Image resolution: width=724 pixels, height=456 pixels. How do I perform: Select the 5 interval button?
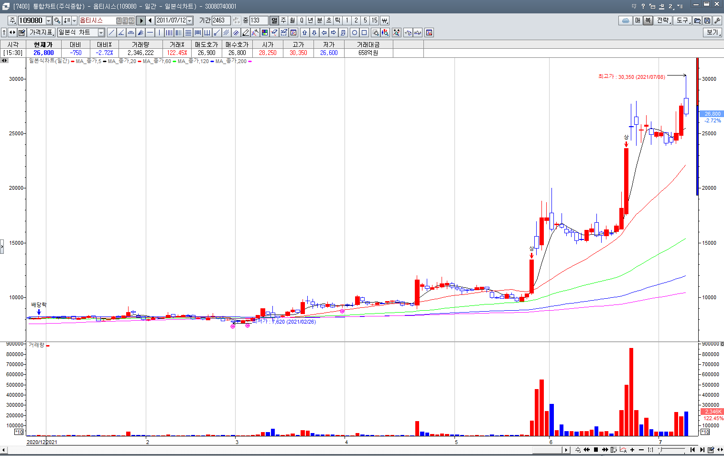coord(365,21)
